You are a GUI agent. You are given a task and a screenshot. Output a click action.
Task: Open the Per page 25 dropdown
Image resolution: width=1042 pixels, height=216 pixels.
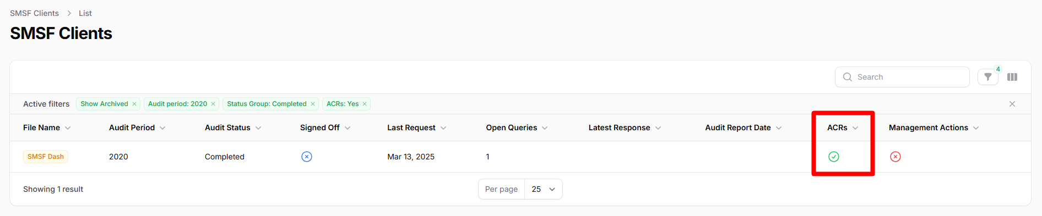(x=544, y=189)
